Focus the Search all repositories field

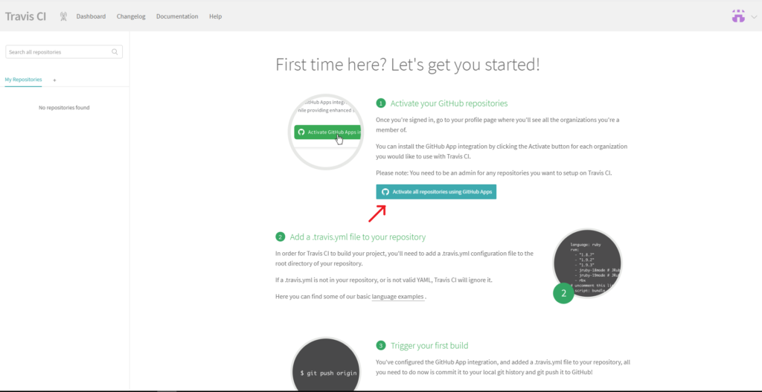(58, 52)
